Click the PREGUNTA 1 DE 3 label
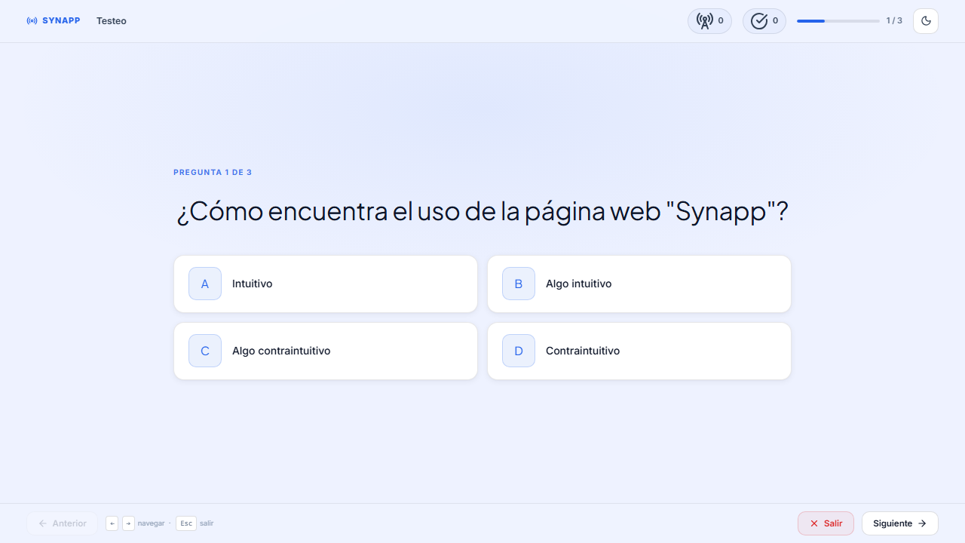 tap(213, 173)
